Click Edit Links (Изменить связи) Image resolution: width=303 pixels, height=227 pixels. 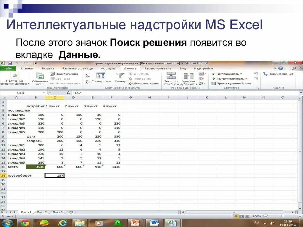(65, 83)
